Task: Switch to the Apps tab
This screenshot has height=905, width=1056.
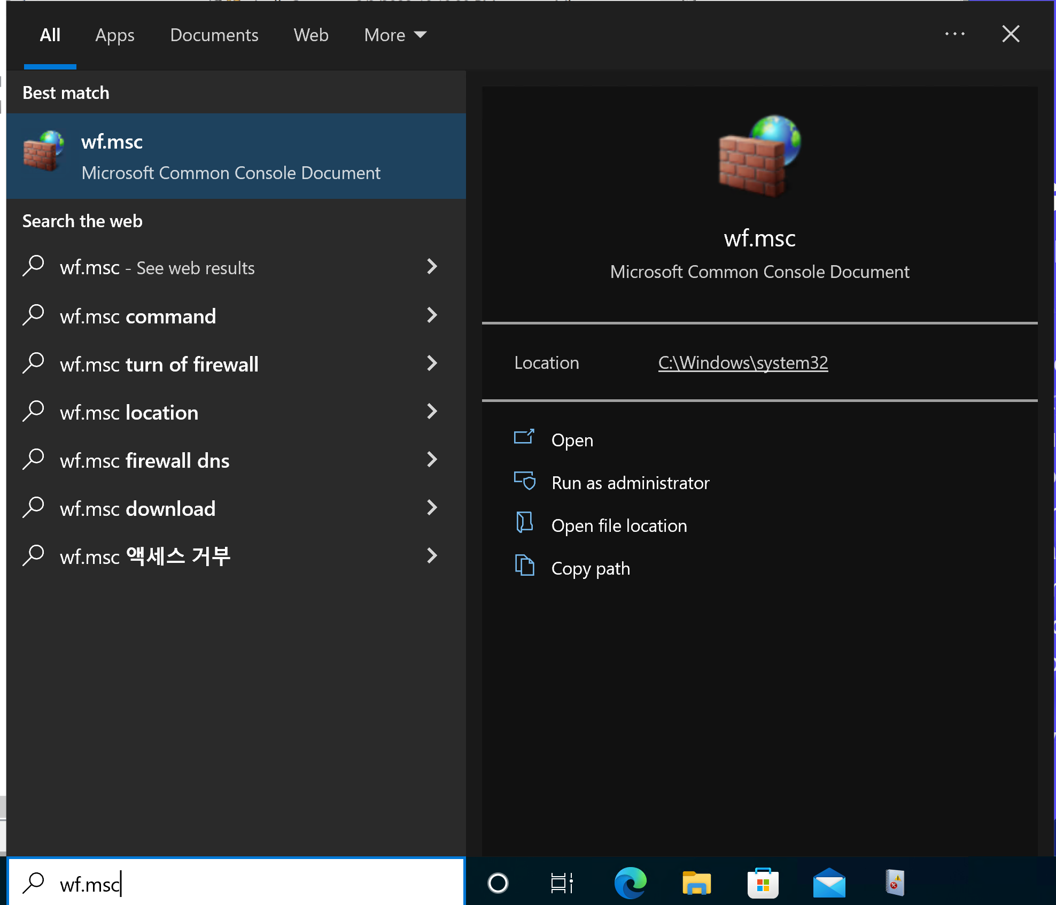Action: click(115, 35)
